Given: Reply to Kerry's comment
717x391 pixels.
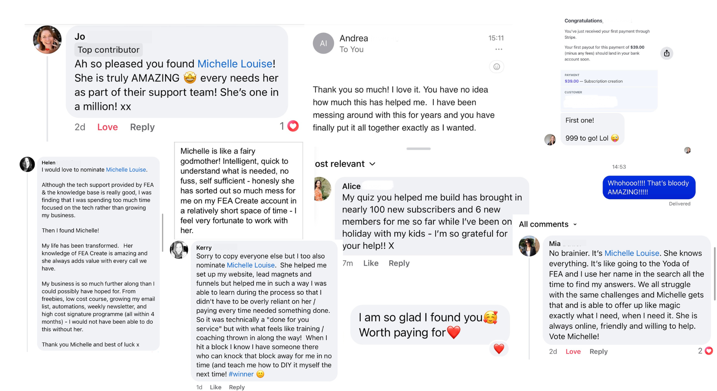Looking at the screenshot, I should point(237,387).
